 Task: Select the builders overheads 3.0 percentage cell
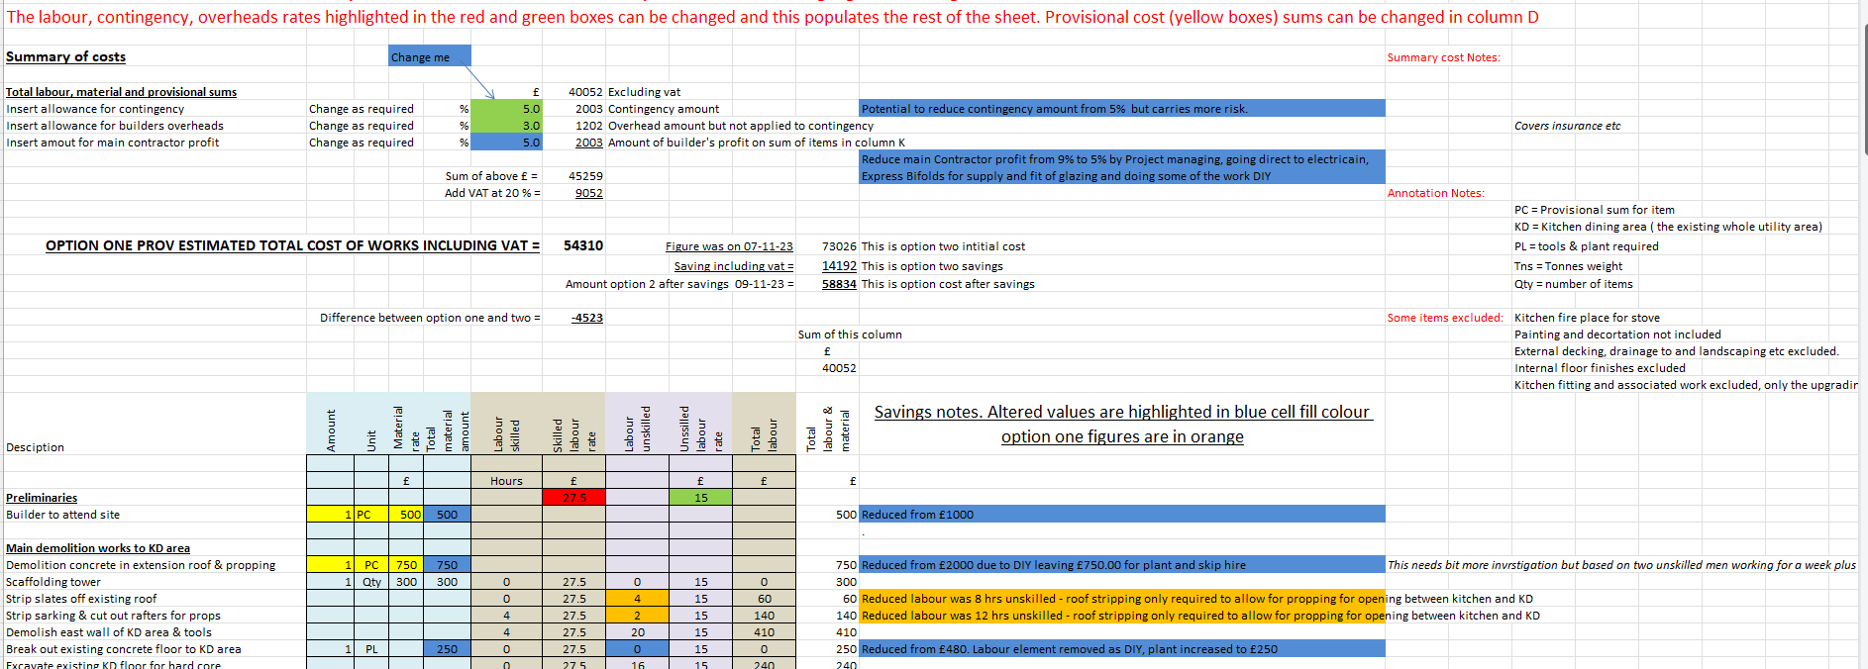coord(506,126)
